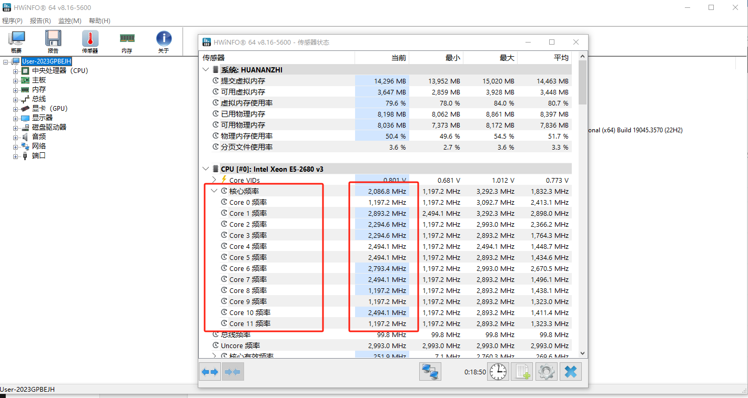Select the 端口 tree item
Screen dimensions: 748x398
(39, 155)
